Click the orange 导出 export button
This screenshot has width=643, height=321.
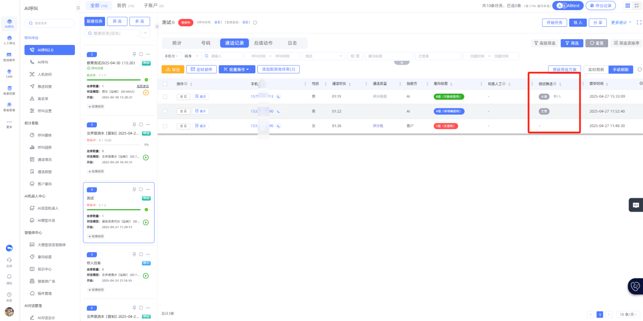[x=173, y=69]
